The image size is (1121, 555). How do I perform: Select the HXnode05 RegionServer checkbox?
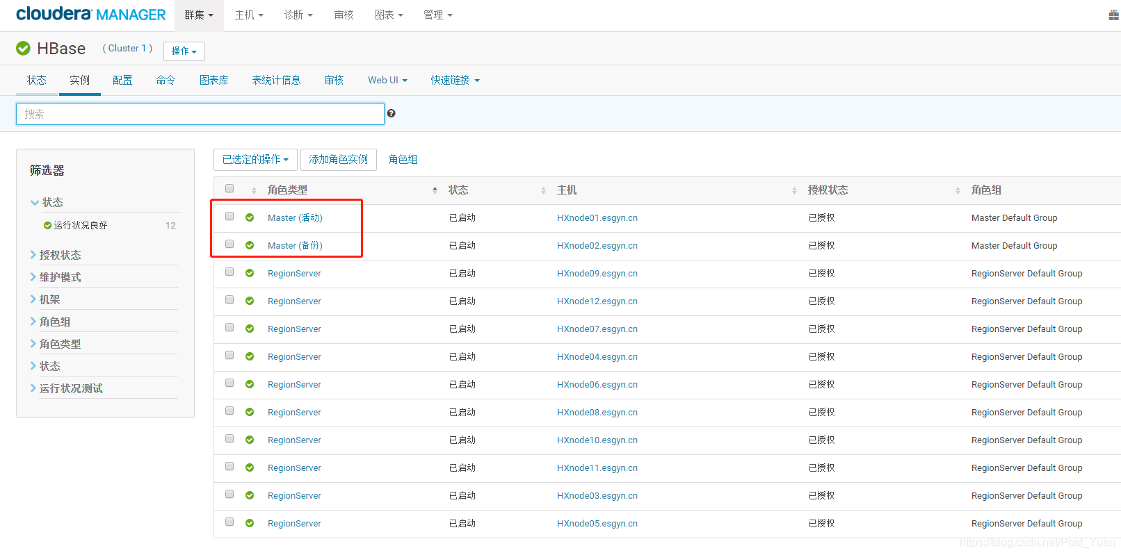[x=229, y=522]
